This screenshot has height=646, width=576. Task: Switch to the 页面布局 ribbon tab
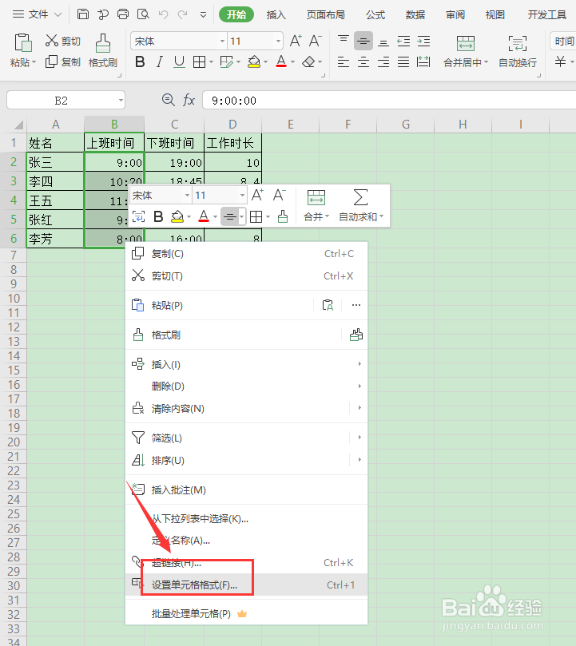click(x=326, y=15)
